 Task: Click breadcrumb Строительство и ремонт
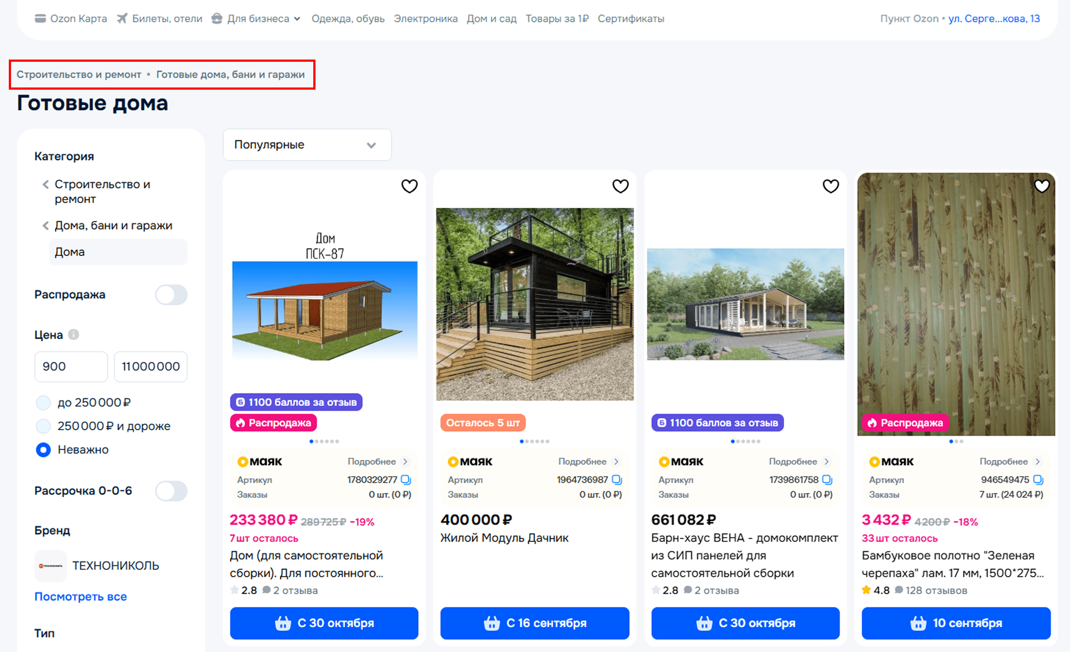pos(79,75)
